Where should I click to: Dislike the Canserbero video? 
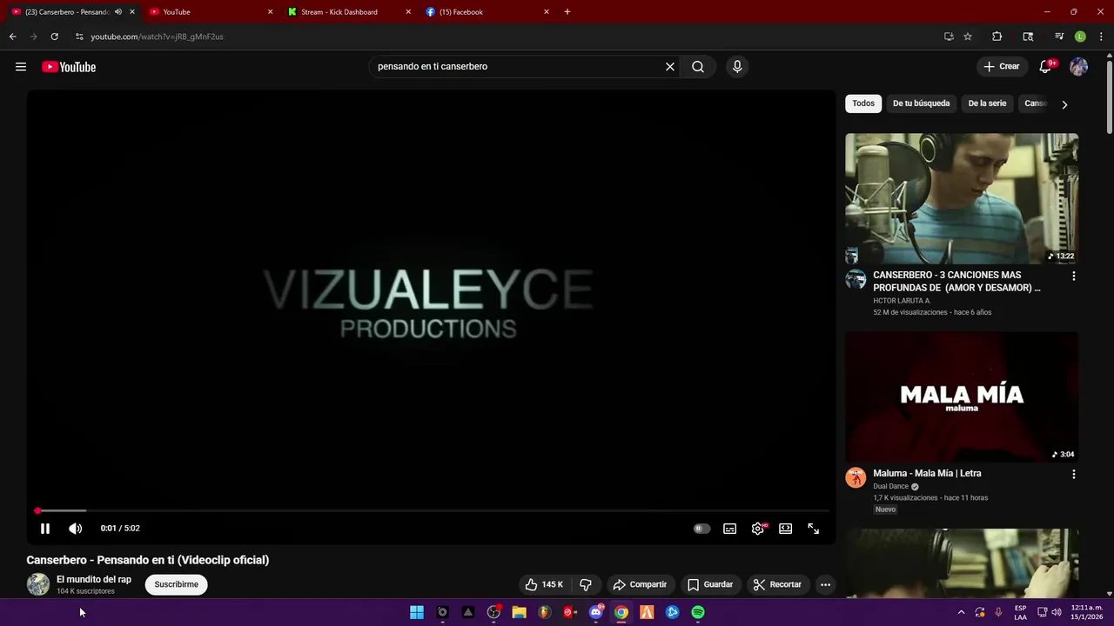pos(586,585)
